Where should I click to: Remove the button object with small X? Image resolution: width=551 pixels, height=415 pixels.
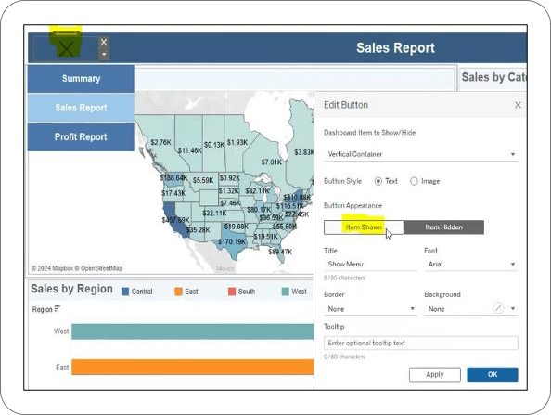point(104,42)
